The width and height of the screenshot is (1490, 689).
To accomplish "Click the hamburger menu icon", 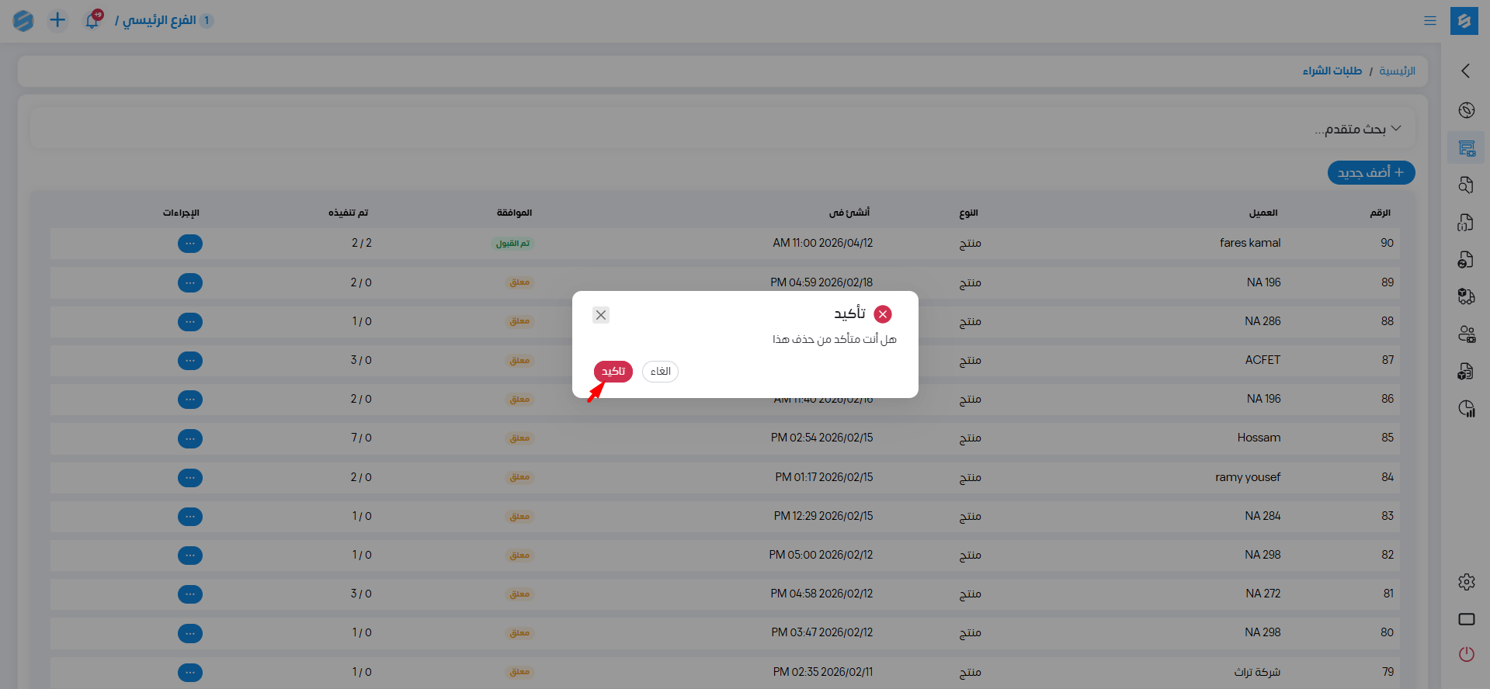I will pyautogui.click(x=1429, y=21).
